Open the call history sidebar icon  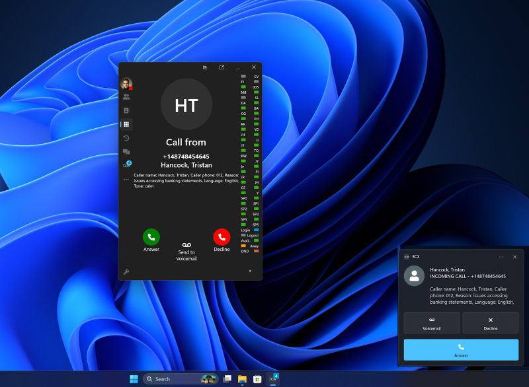(126, 138)
